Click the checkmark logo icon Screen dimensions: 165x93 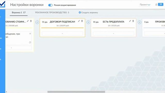pos(3,4)
